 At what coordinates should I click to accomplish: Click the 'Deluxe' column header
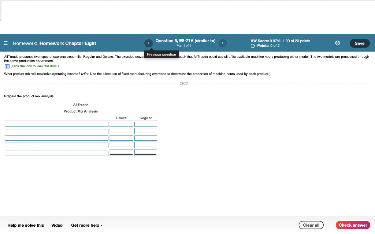pyautogui.click(x=121, y=118)
